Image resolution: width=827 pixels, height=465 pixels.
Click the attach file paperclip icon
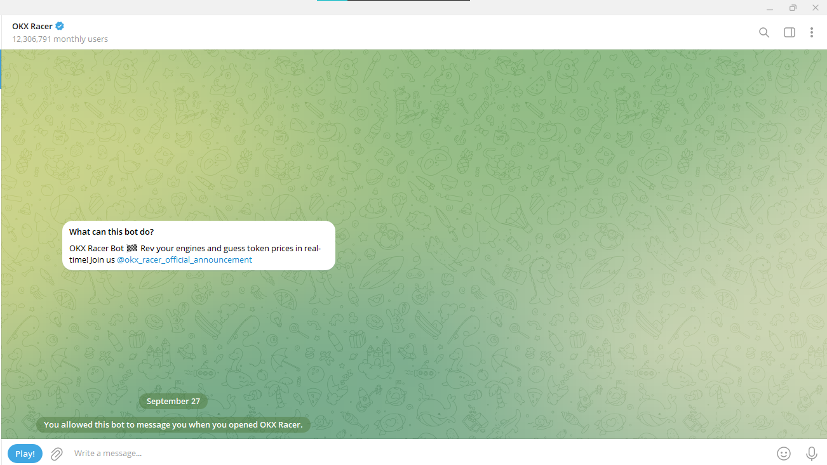[x=57, y=454]
